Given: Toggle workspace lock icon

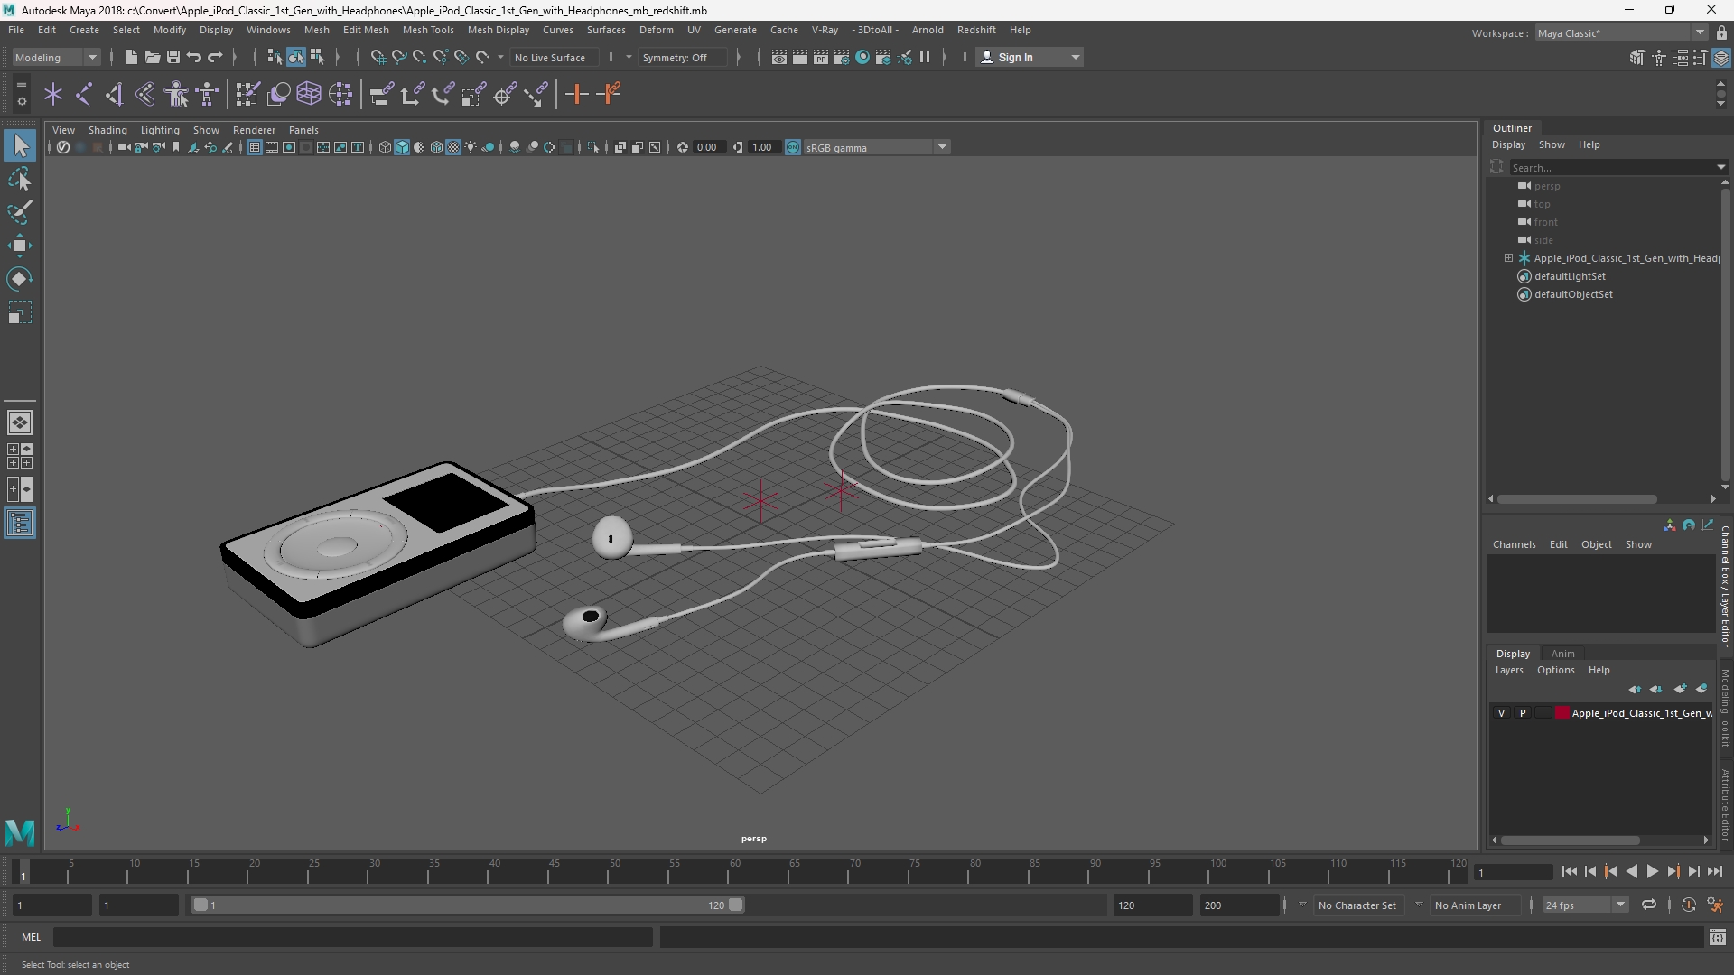Looking at the screenshot, I should (1721, 33).
